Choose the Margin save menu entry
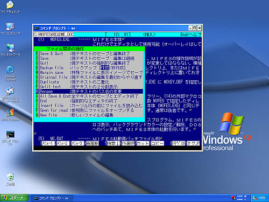The image size is (269, 202). click(89, 73)
